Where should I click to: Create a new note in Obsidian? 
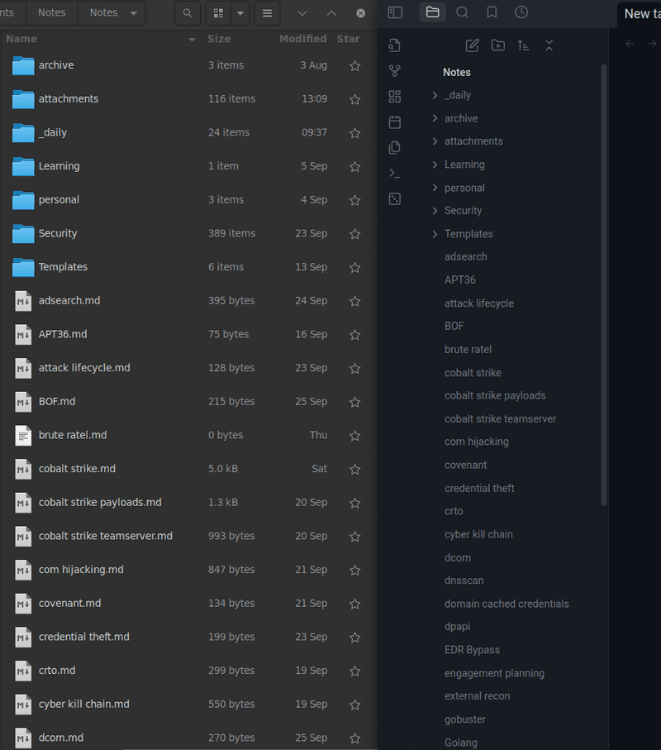473,45
